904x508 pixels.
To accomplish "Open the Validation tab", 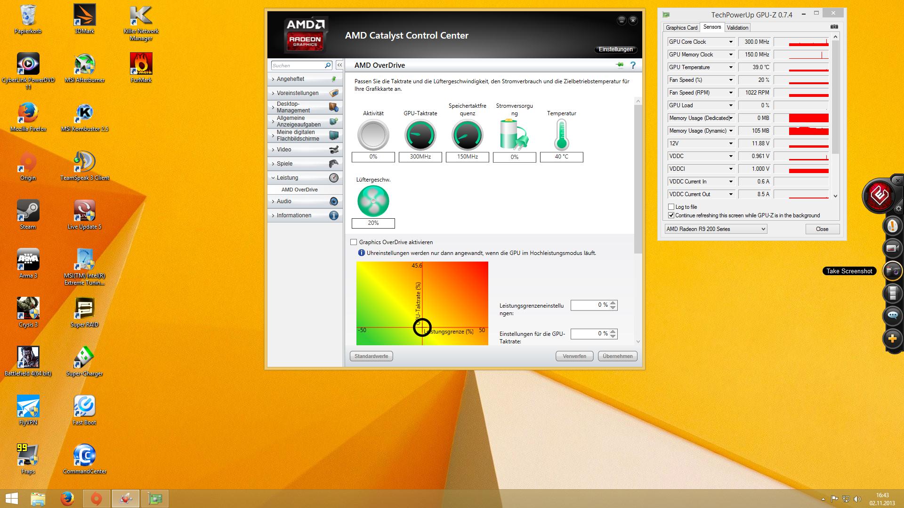I will (x=737, y=28).
